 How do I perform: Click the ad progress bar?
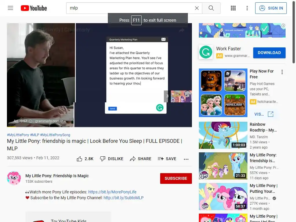[99, 127]
